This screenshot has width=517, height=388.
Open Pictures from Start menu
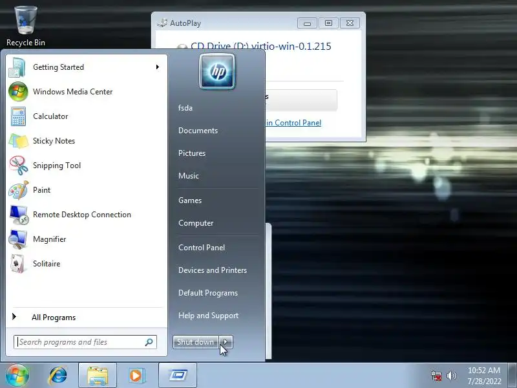(x=192, y=153)
